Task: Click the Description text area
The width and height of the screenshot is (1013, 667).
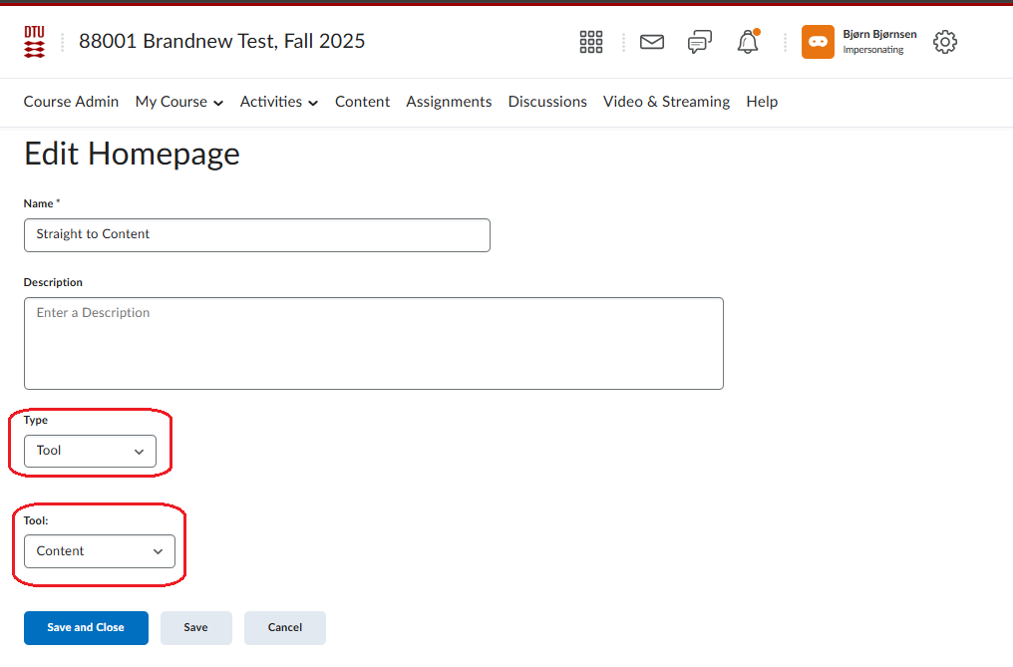Action: pyautogui.click(x=373, y=343)
